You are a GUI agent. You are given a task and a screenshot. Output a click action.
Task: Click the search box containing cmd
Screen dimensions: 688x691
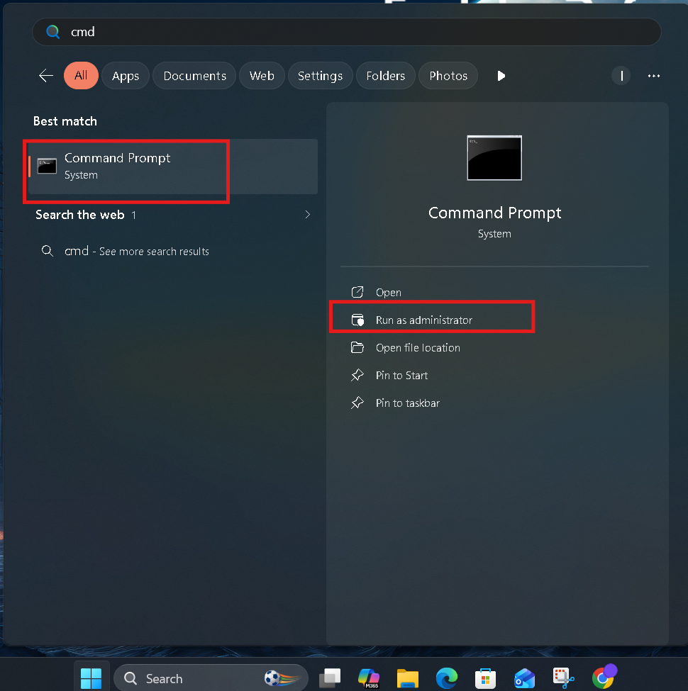tap(347, 32)
